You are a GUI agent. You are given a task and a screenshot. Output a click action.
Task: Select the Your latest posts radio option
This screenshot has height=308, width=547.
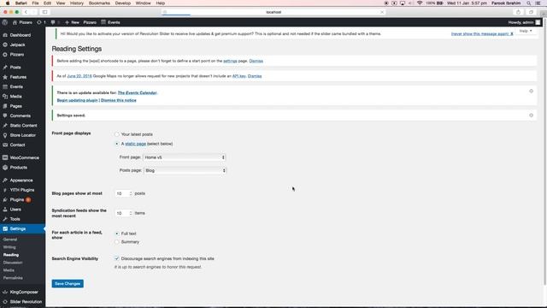coord(117,134)
